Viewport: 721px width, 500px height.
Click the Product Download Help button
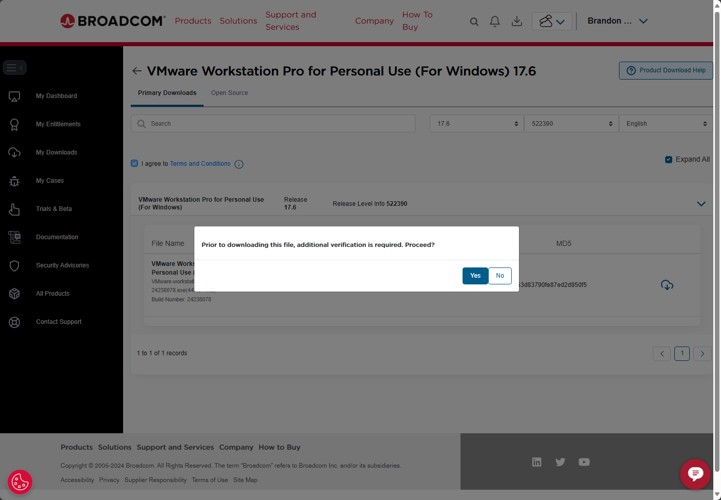click(666, 70)
